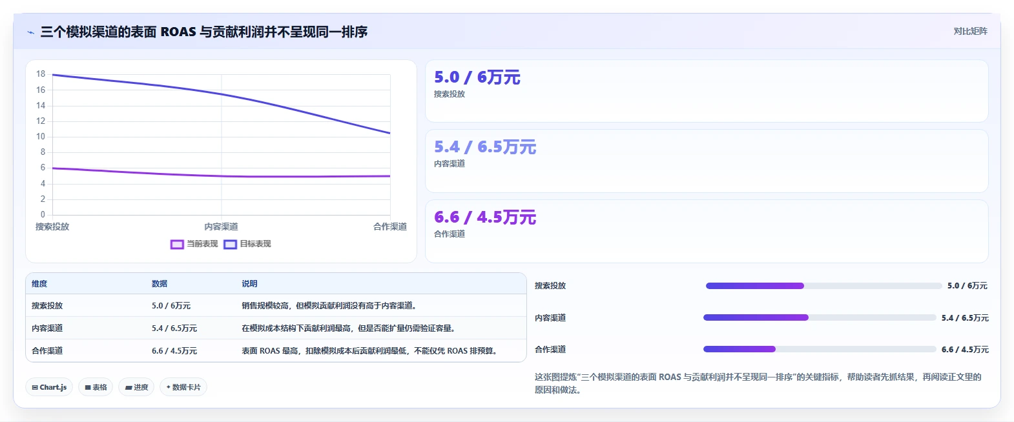Select the 表格 tag chip
This screenshot has width=1014, height=422.
(96, 387)
